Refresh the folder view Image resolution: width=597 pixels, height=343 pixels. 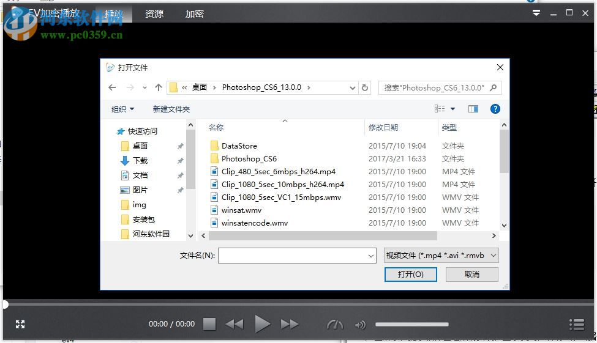tap(365, 88)
